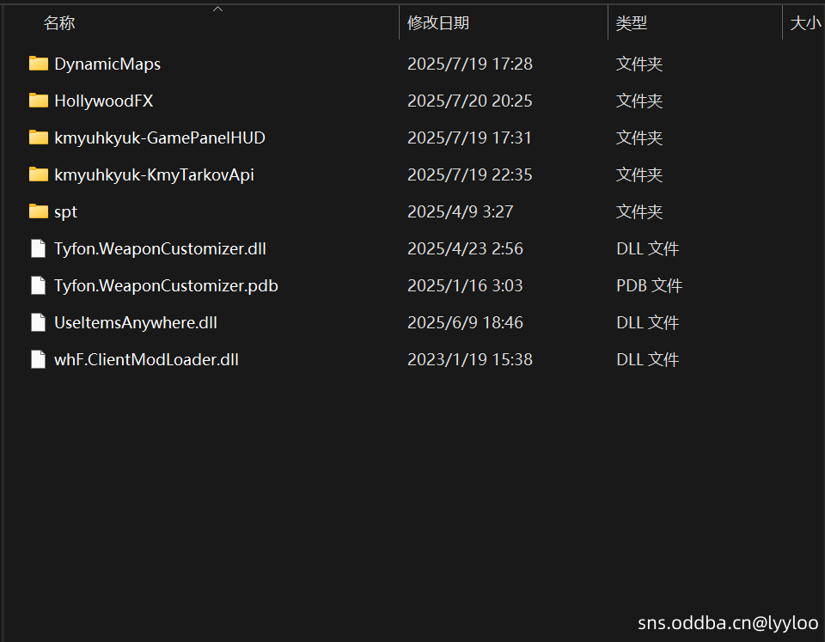Select the HollywoodFX folder icon
The width and height of the screenshot is (825, 642).
39,101
